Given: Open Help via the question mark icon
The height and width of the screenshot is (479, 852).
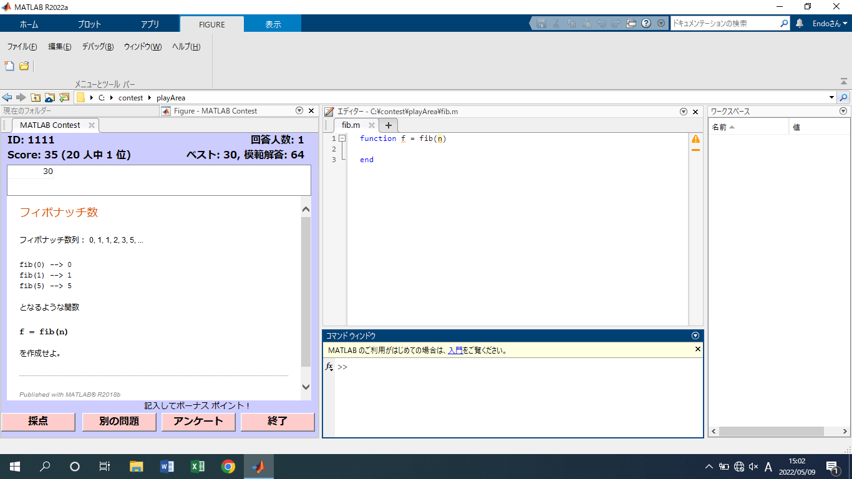Looking at the screenshot, I should (646, 24).
